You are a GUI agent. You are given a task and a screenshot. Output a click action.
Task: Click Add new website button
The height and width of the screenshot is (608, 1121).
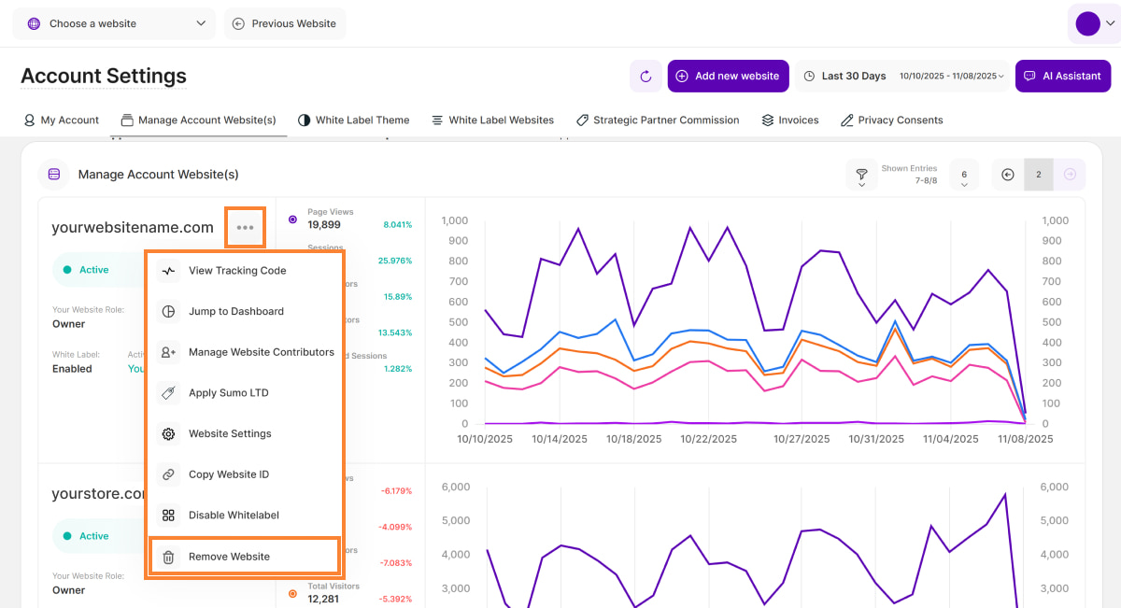(x=728, y=77)
